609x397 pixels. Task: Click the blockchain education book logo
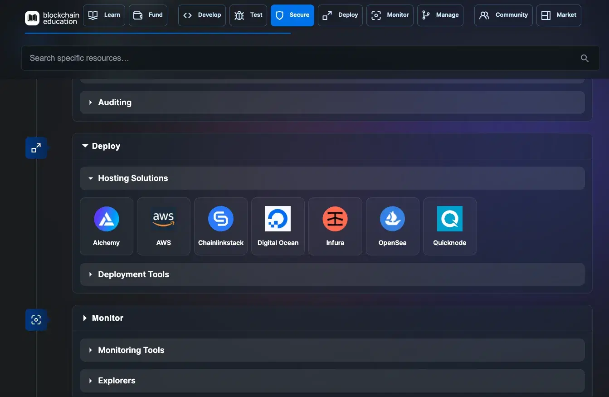(32, 18)
